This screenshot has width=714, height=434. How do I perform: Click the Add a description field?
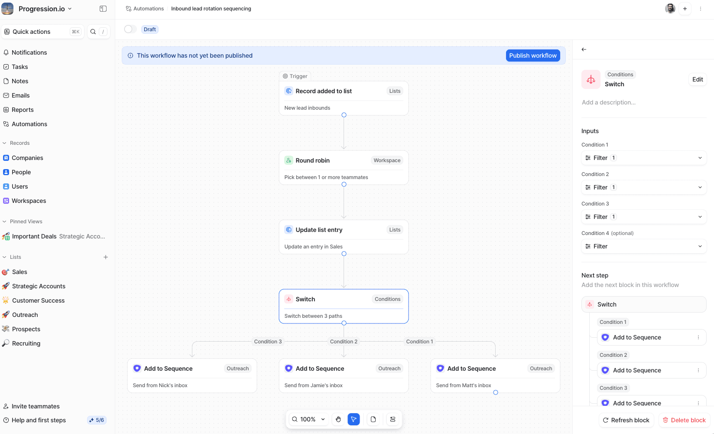[x=609, y=102]
